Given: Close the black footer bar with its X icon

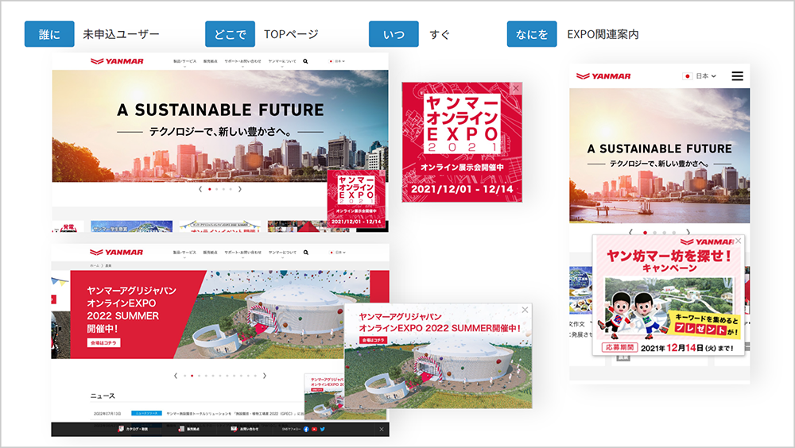Looking at the screenshot, I should click(x=382, y=429).
